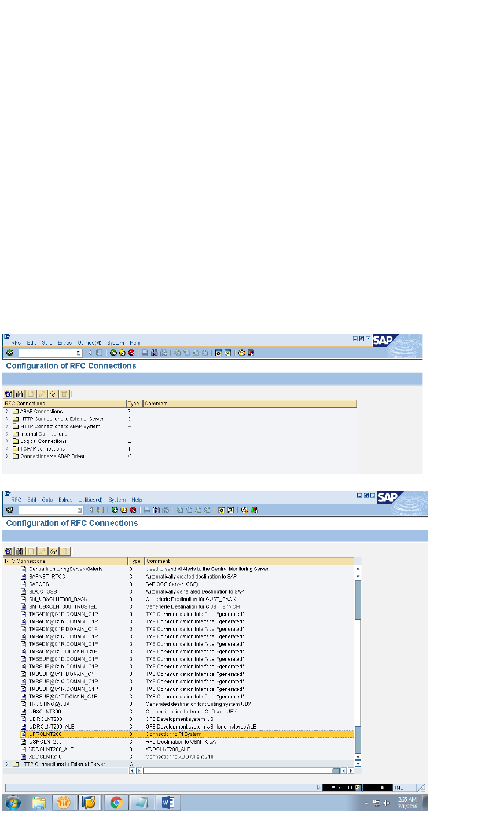Click the horizontal scrollbar beneath the lower connection list
The height and width of the screenshot is (827, 496).
(237, 770)
